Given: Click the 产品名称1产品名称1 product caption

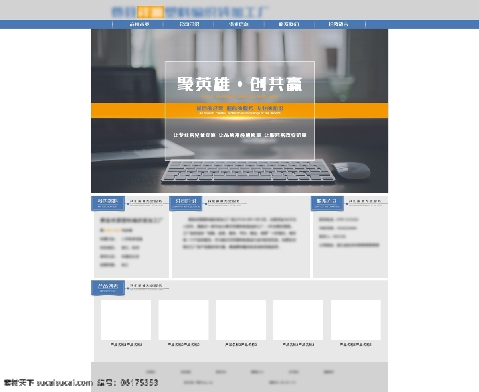Looking at the screenshot, I should 126,345.
